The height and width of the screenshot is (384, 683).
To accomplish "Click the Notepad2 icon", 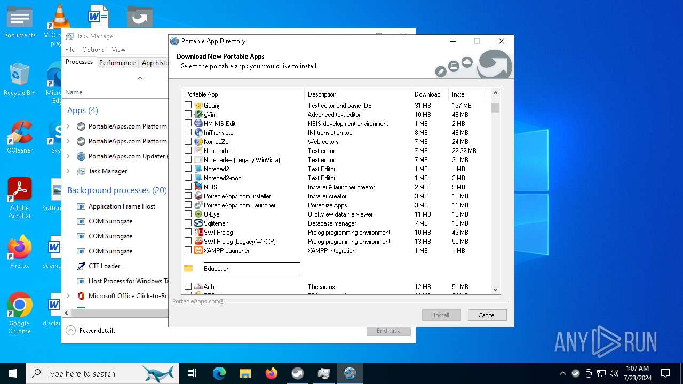I will pos(198,169).
